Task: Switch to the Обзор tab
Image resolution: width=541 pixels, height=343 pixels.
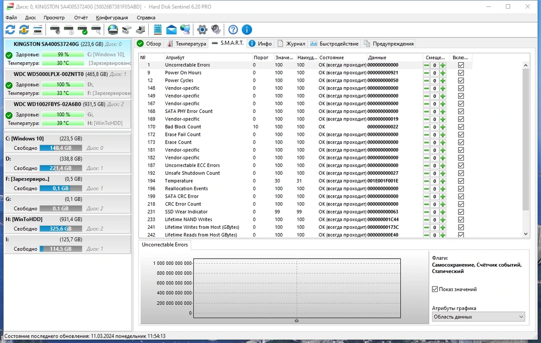Action: click(149, 44)
